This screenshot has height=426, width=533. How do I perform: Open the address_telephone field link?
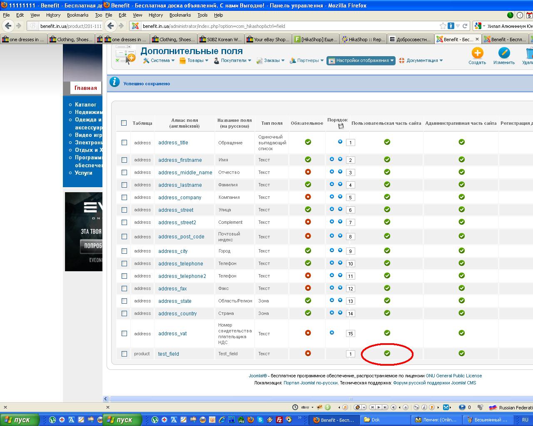click(x=180, y=263)
